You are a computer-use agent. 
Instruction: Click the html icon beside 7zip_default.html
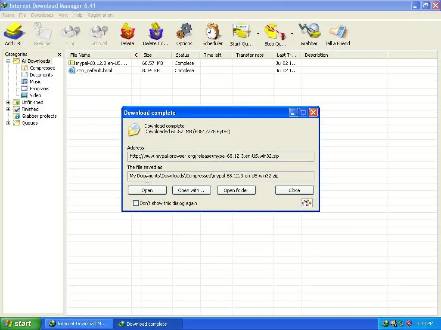click(72, 70)
